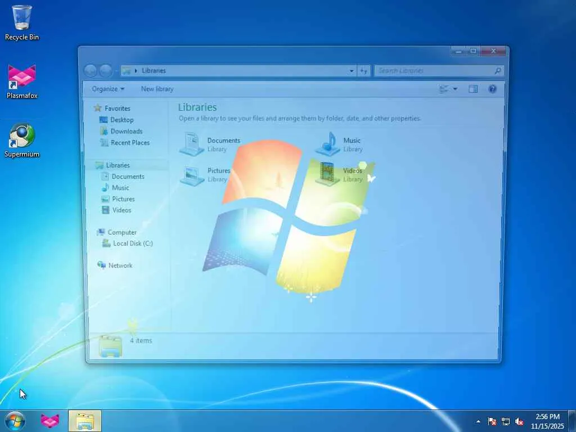Open the Start menu orb
The height and width of the screenshot is (432, 576).
15,421
